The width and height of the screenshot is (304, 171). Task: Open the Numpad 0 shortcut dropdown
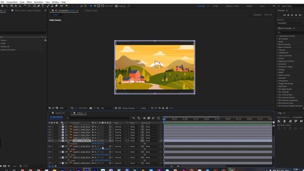tap(290, 23)
